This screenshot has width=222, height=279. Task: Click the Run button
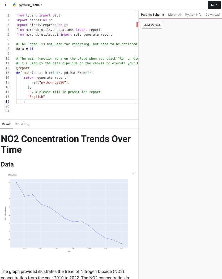click(x=214, y=5)
